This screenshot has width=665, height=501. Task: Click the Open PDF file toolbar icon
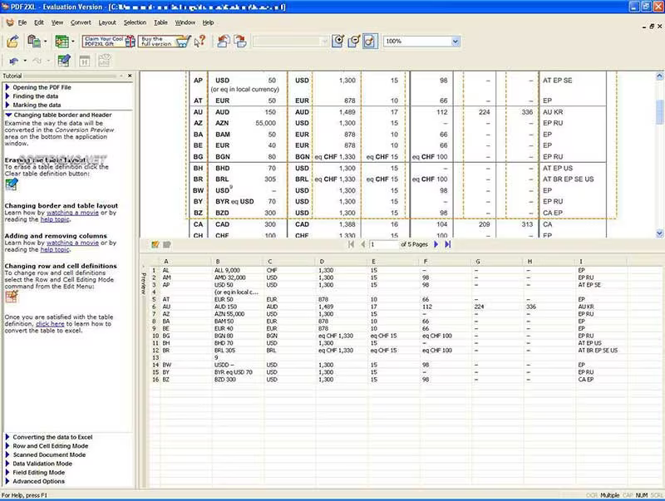click(x=12, y=41)
